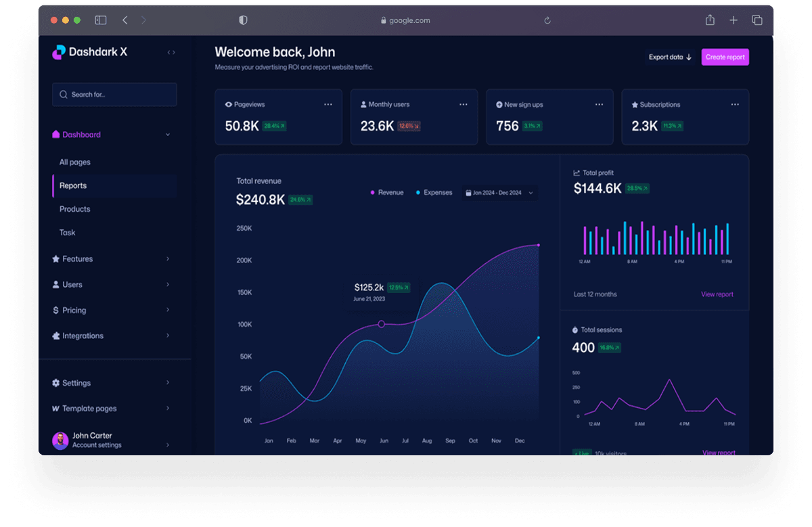Image resolution: width=812 pixels, height=527 pixels.
Task: Click the Dashdark X logo icon
Action: 59,52
